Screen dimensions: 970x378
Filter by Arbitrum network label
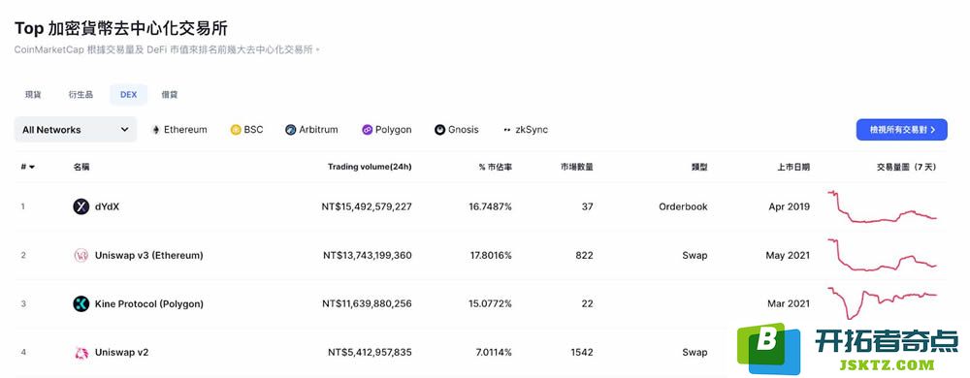tap(318, 130)
